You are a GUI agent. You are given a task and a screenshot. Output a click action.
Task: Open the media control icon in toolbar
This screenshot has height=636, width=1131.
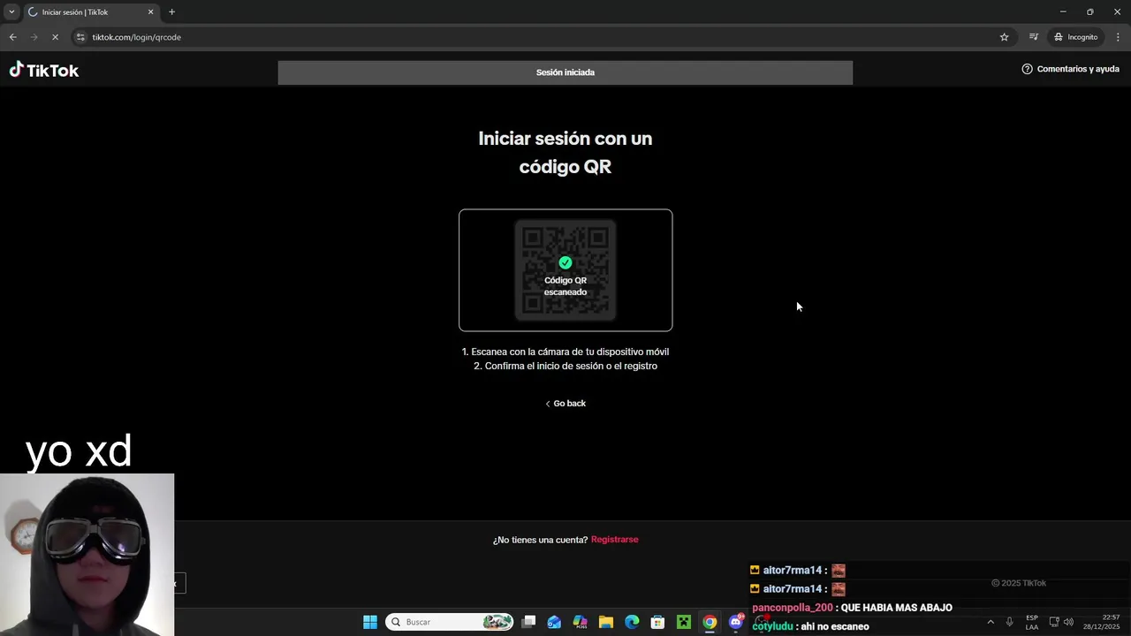pyautogui.click(x=1033, y=37)
